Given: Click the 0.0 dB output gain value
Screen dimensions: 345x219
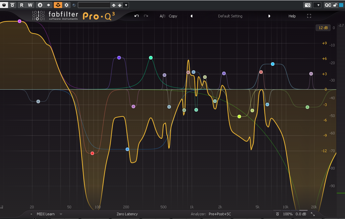Looking at the screenshot, I should [301, 214].
